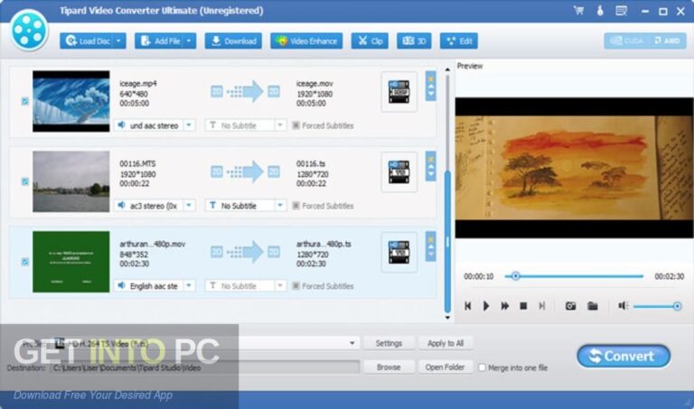Skip to next frame in preview
Image resolution: width=694 pixels, height=409 pixels.
542,306
